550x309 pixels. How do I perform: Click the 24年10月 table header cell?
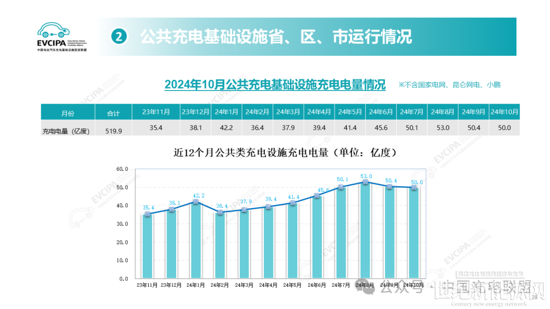[x=504, y=112]
